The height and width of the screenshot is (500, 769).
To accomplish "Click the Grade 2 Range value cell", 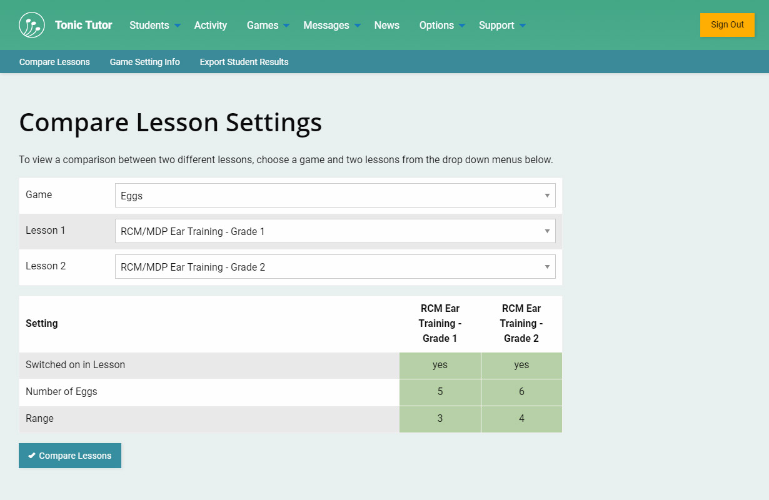I will pyautogui.click(x=521, y=419).
